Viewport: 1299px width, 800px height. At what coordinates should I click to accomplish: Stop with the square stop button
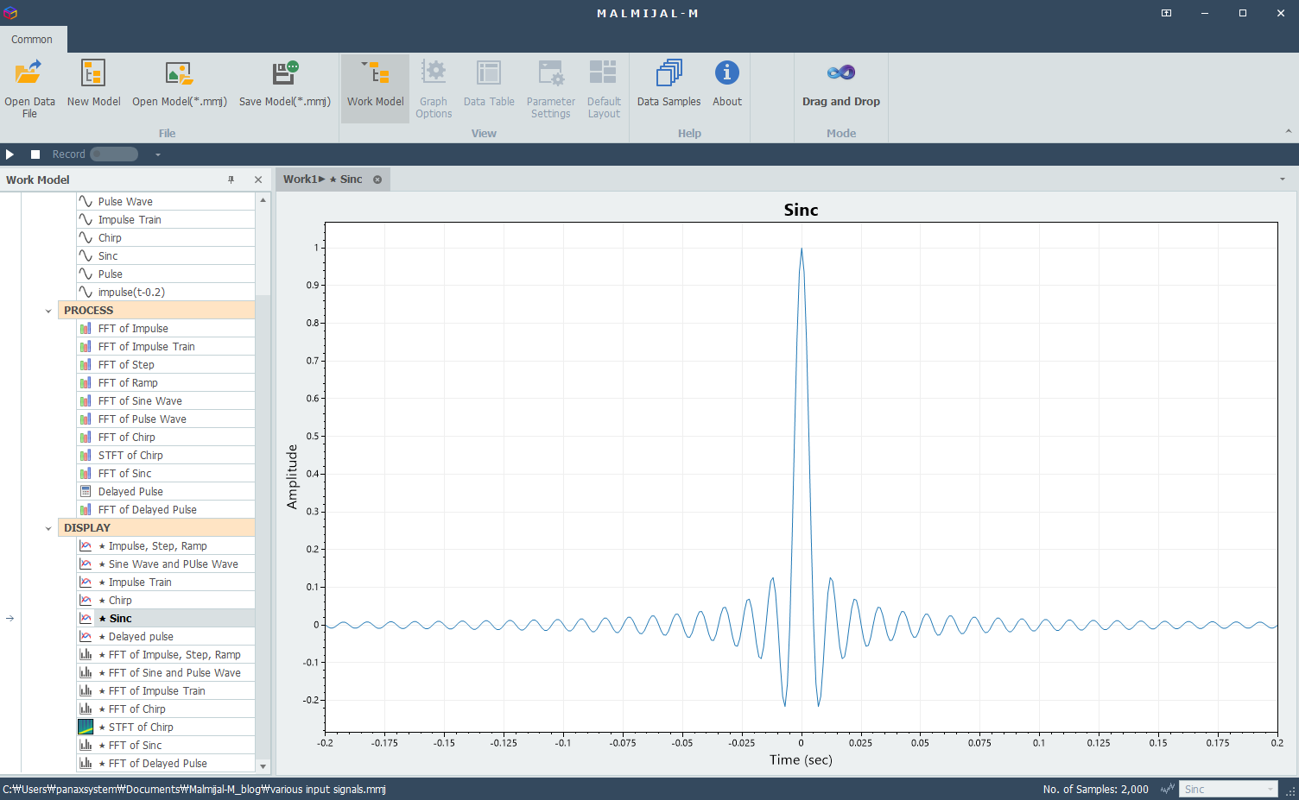[35, 154]
